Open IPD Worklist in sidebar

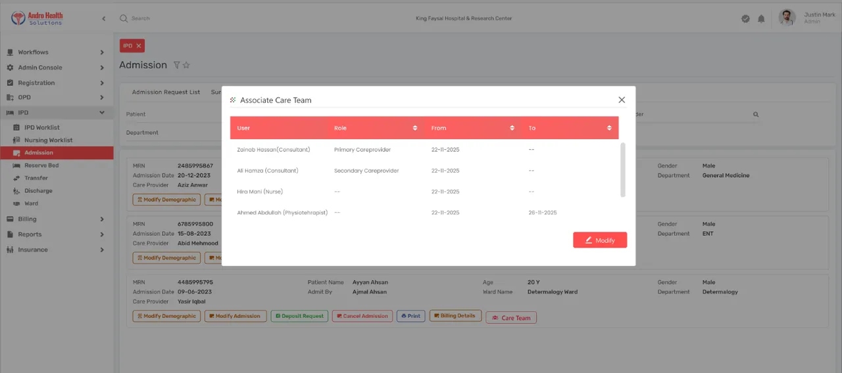point(42,127)
